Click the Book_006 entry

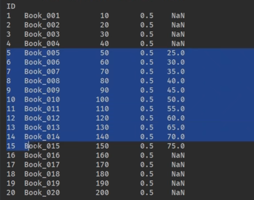(42, 62)
